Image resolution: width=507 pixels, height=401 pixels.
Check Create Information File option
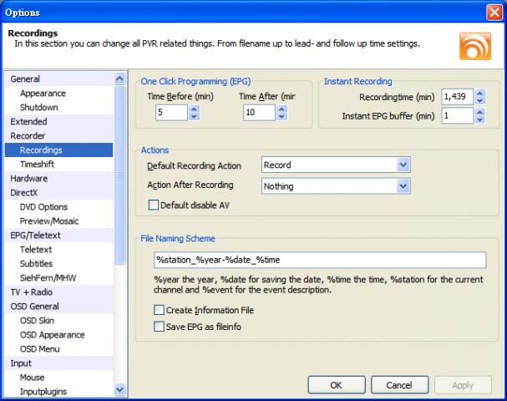(160, 310)
